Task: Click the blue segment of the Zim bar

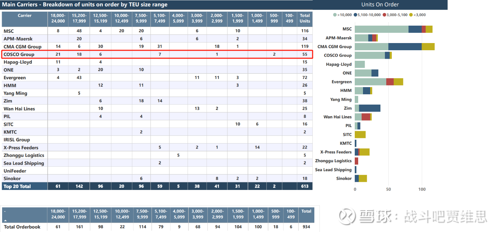Action: (x=369, y=108)
